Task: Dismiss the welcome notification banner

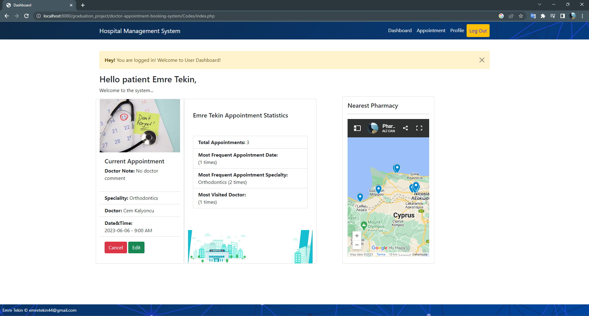Action: pyautogui.click(x=482, y=60)
